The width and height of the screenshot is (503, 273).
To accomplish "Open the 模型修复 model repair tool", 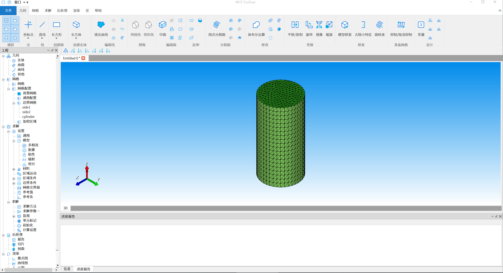I will (x=345, y=25).
